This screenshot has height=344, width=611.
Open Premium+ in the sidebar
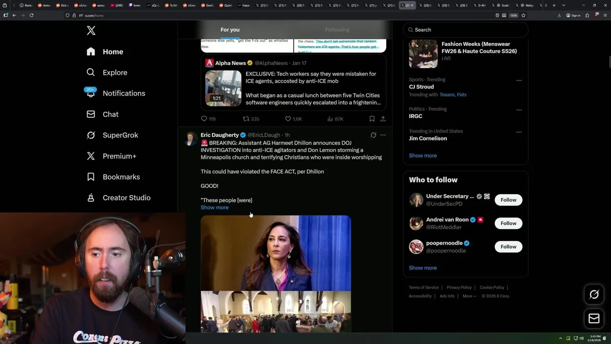(x=111, y=156)
